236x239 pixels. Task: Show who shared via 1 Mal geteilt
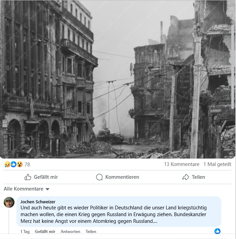tap(217, 164)
